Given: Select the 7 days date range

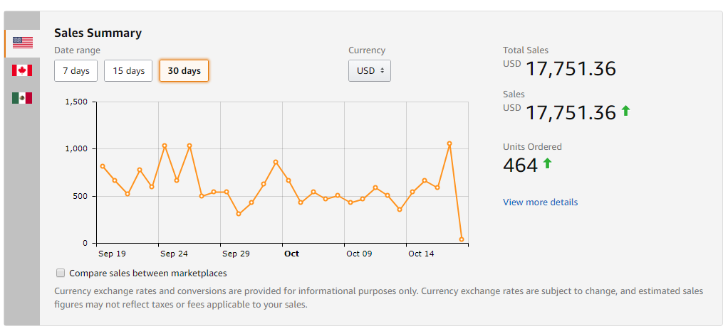Looking at the screenshot, I should [x=76, y=71].
